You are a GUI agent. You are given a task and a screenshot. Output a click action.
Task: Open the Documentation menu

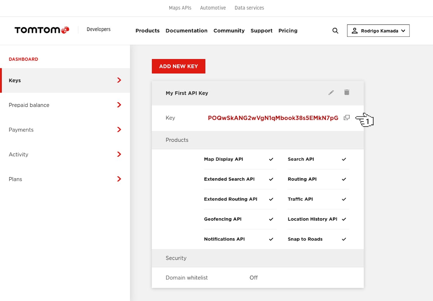click(x=186, y=31)
